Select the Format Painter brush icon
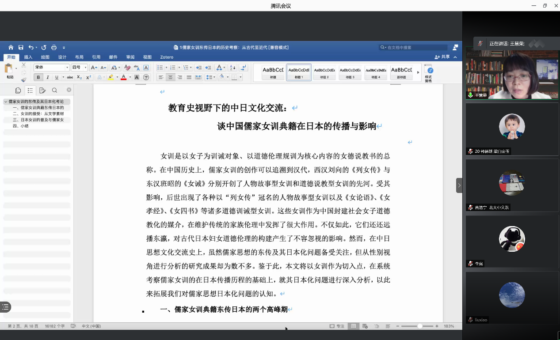 (x=24, y=80)
